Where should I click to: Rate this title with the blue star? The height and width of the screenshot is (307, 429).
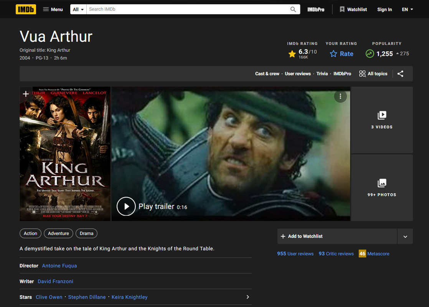342,54
